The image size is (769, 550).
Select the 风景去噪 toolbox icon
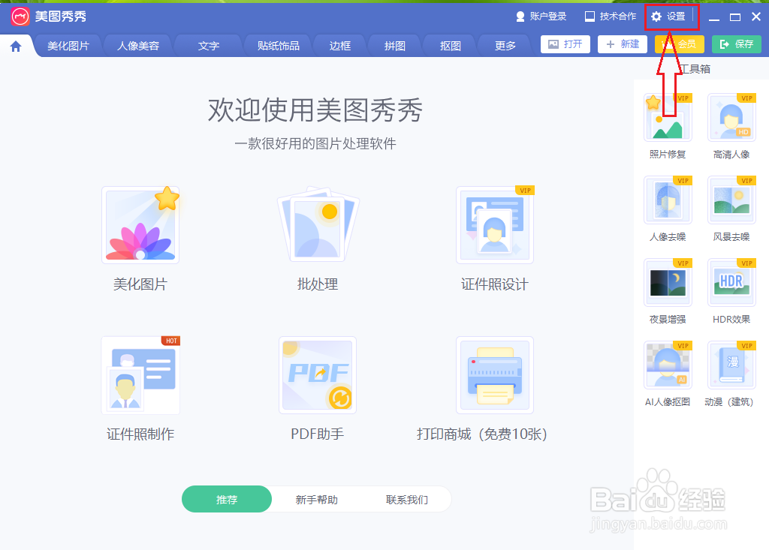pyautogui.click(x=731, y=200)
